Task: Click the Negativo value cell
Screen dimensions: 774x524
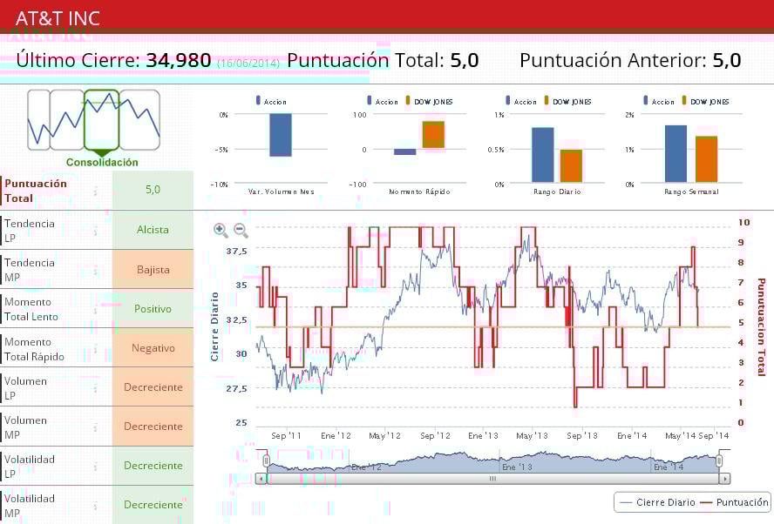Action: tap(153, 348)
